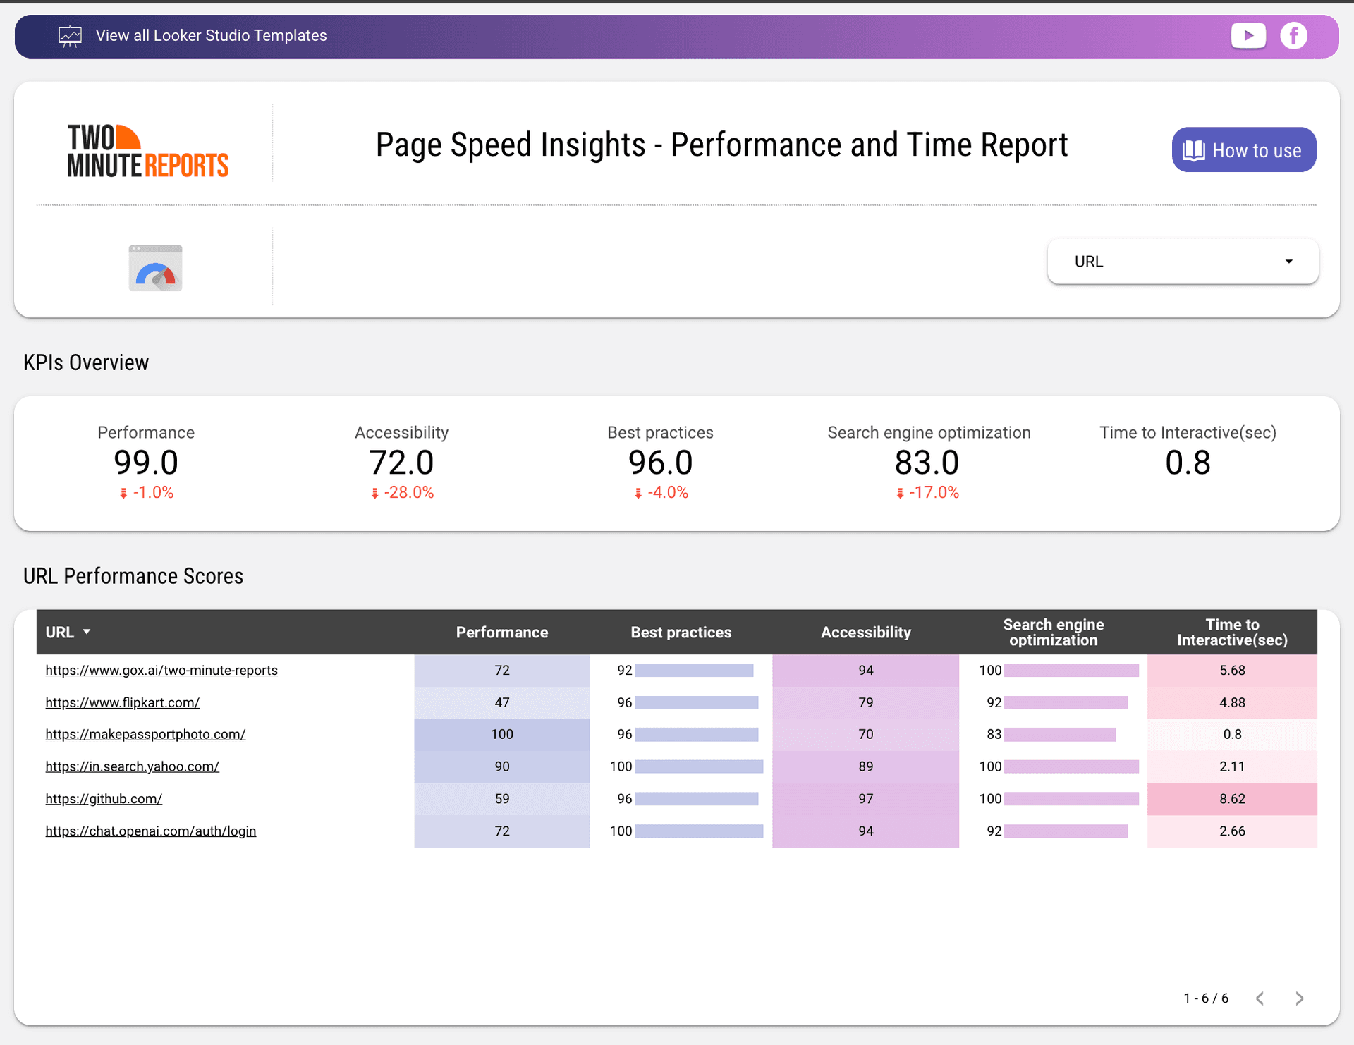Sort table by Time to Interactive column
1354x1045 pixels.
coord(1232,632)
